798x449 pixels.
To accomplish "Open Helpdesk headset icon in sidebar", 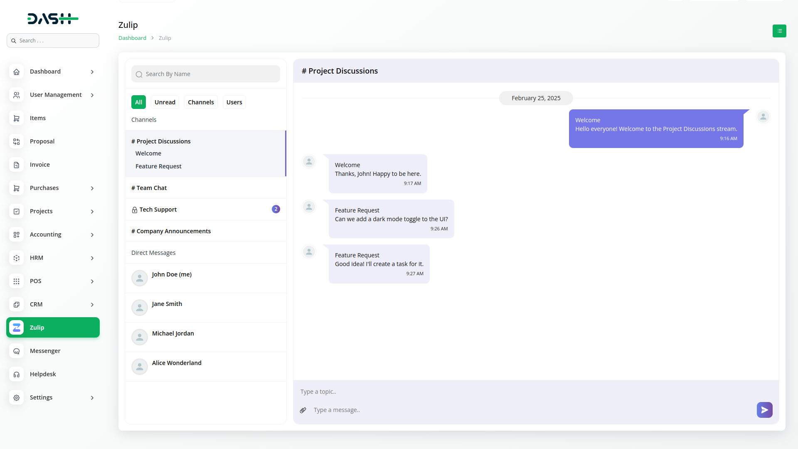I will click(x=17, y=374).
